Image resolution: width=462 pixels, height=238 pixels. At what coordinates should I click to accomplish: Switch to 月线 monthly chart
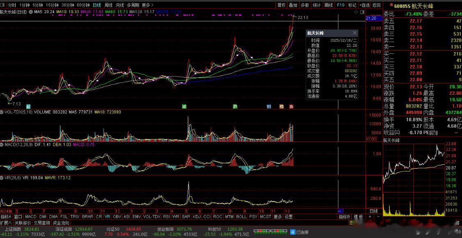[x=120, y=5]
